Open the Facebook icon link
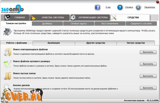 coord(97,7)
